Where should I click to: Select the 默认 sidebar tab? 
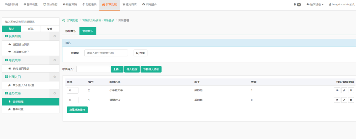(x=11, y=29)
